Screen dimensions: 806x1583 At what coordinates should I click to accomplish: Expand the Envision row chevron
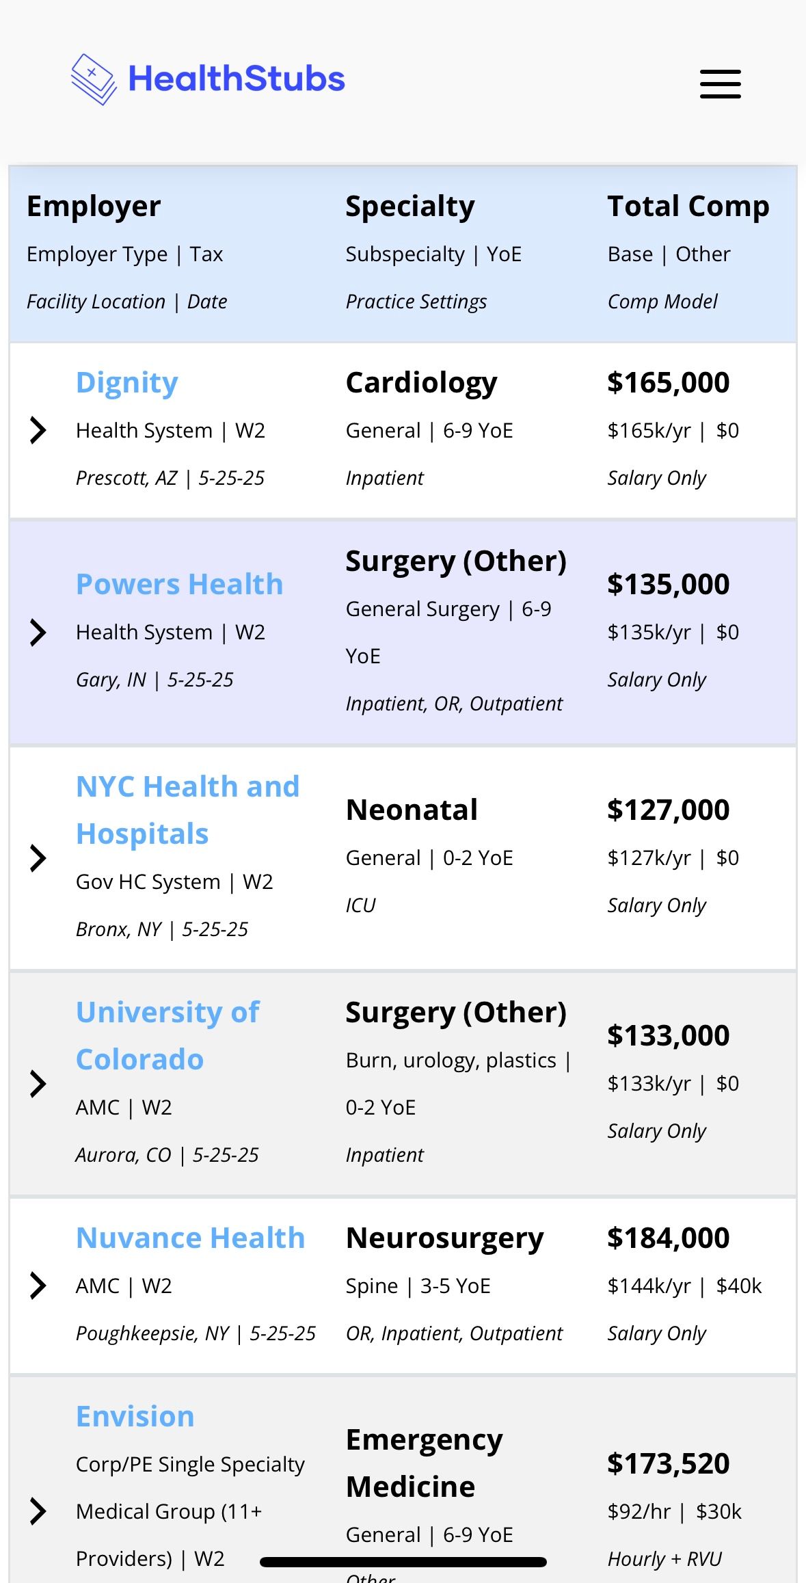coord(38,1511)
